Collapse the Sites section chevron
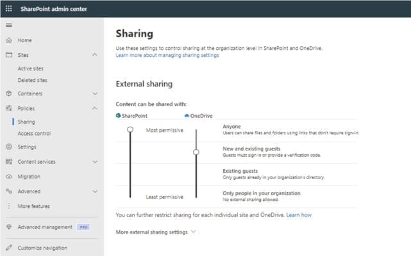This screenshot has width=411, height=256. [x=95, y=54]
